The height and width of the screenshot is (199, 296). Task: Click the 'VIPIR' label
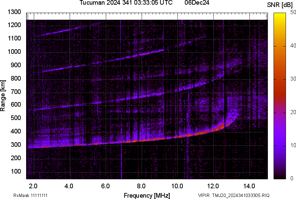[x=204, y=195]
